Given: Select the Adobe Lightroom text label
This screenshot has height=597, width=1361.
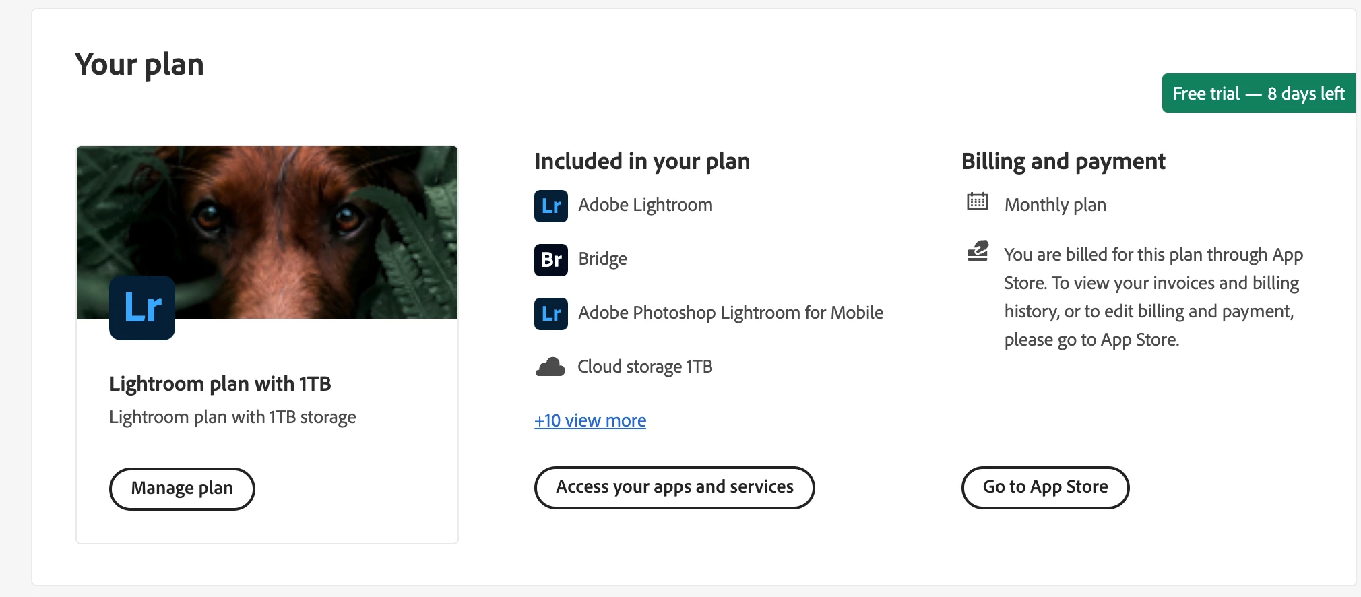Looking at the screenshot, I should point(645,205).
